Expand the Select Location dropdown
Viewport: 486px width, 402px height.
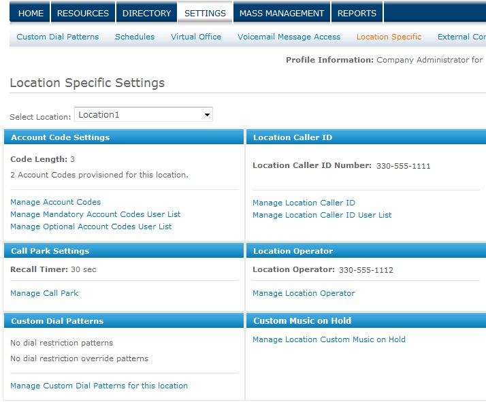144,114
